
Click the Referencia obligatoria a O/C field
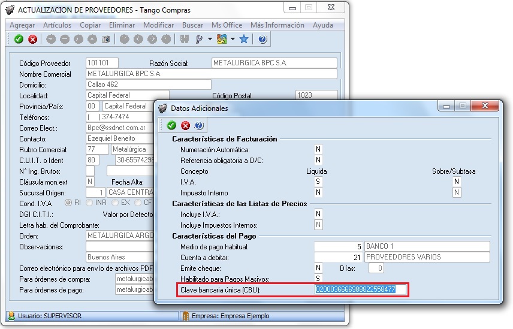[x=318, y=160]
